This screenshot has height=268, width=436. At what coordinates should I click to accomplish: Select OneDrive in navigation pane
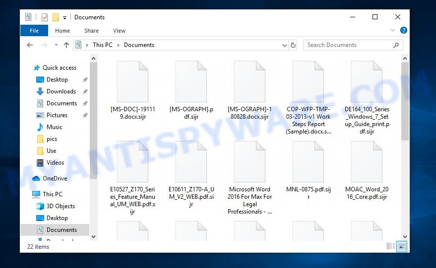click(x=55, y=179)
